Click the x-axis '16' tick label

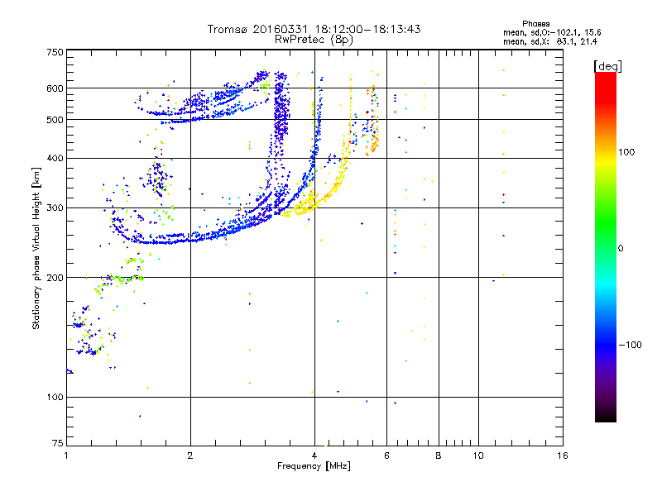tap(563, 455)
